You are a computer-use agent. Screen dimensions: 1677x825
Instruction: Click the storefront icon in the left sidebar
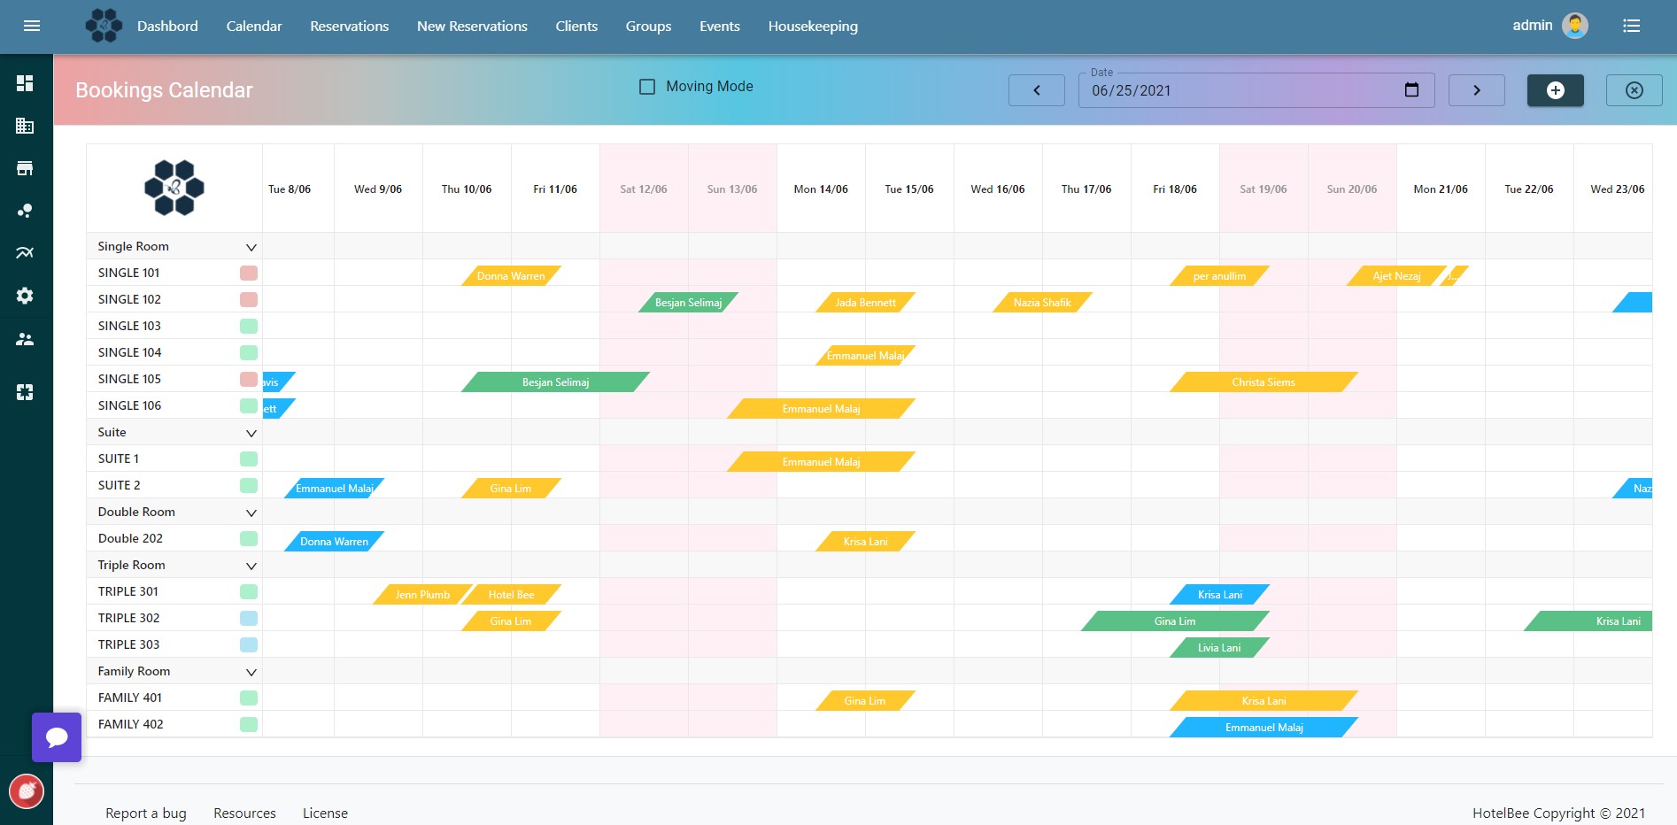24,166
